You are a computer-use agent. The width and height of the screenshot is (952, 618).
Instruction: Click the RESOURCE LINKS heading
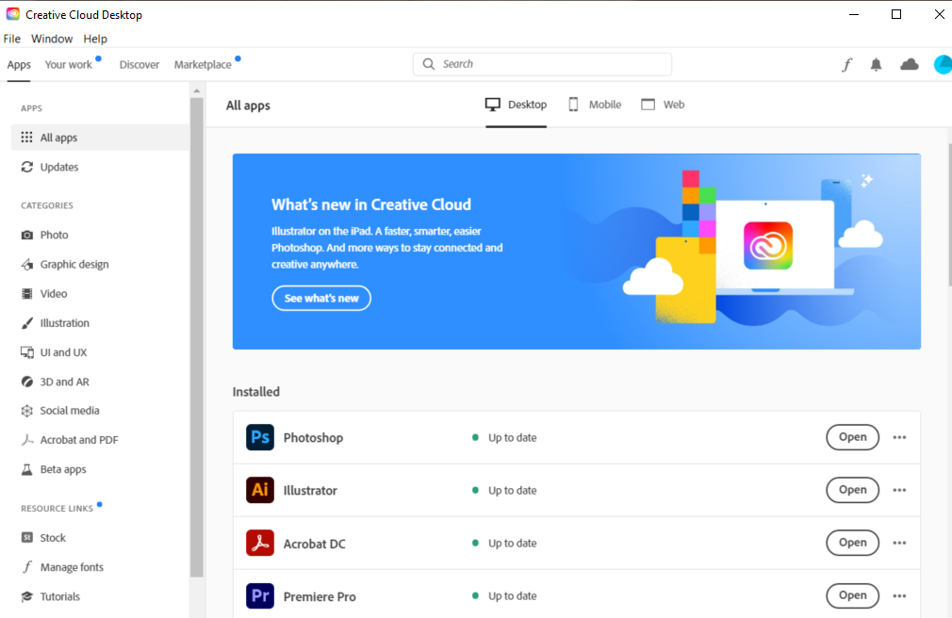coord(57,508)
